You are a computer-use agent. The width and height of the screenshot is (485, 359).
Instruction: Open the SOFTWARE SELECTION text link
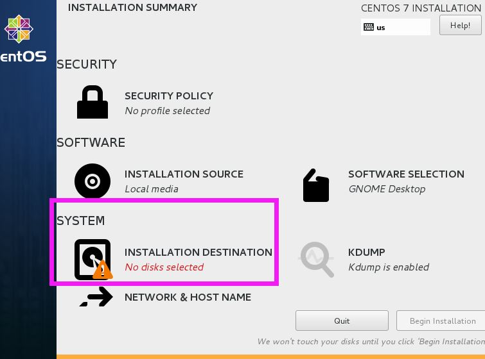point(406,174)
